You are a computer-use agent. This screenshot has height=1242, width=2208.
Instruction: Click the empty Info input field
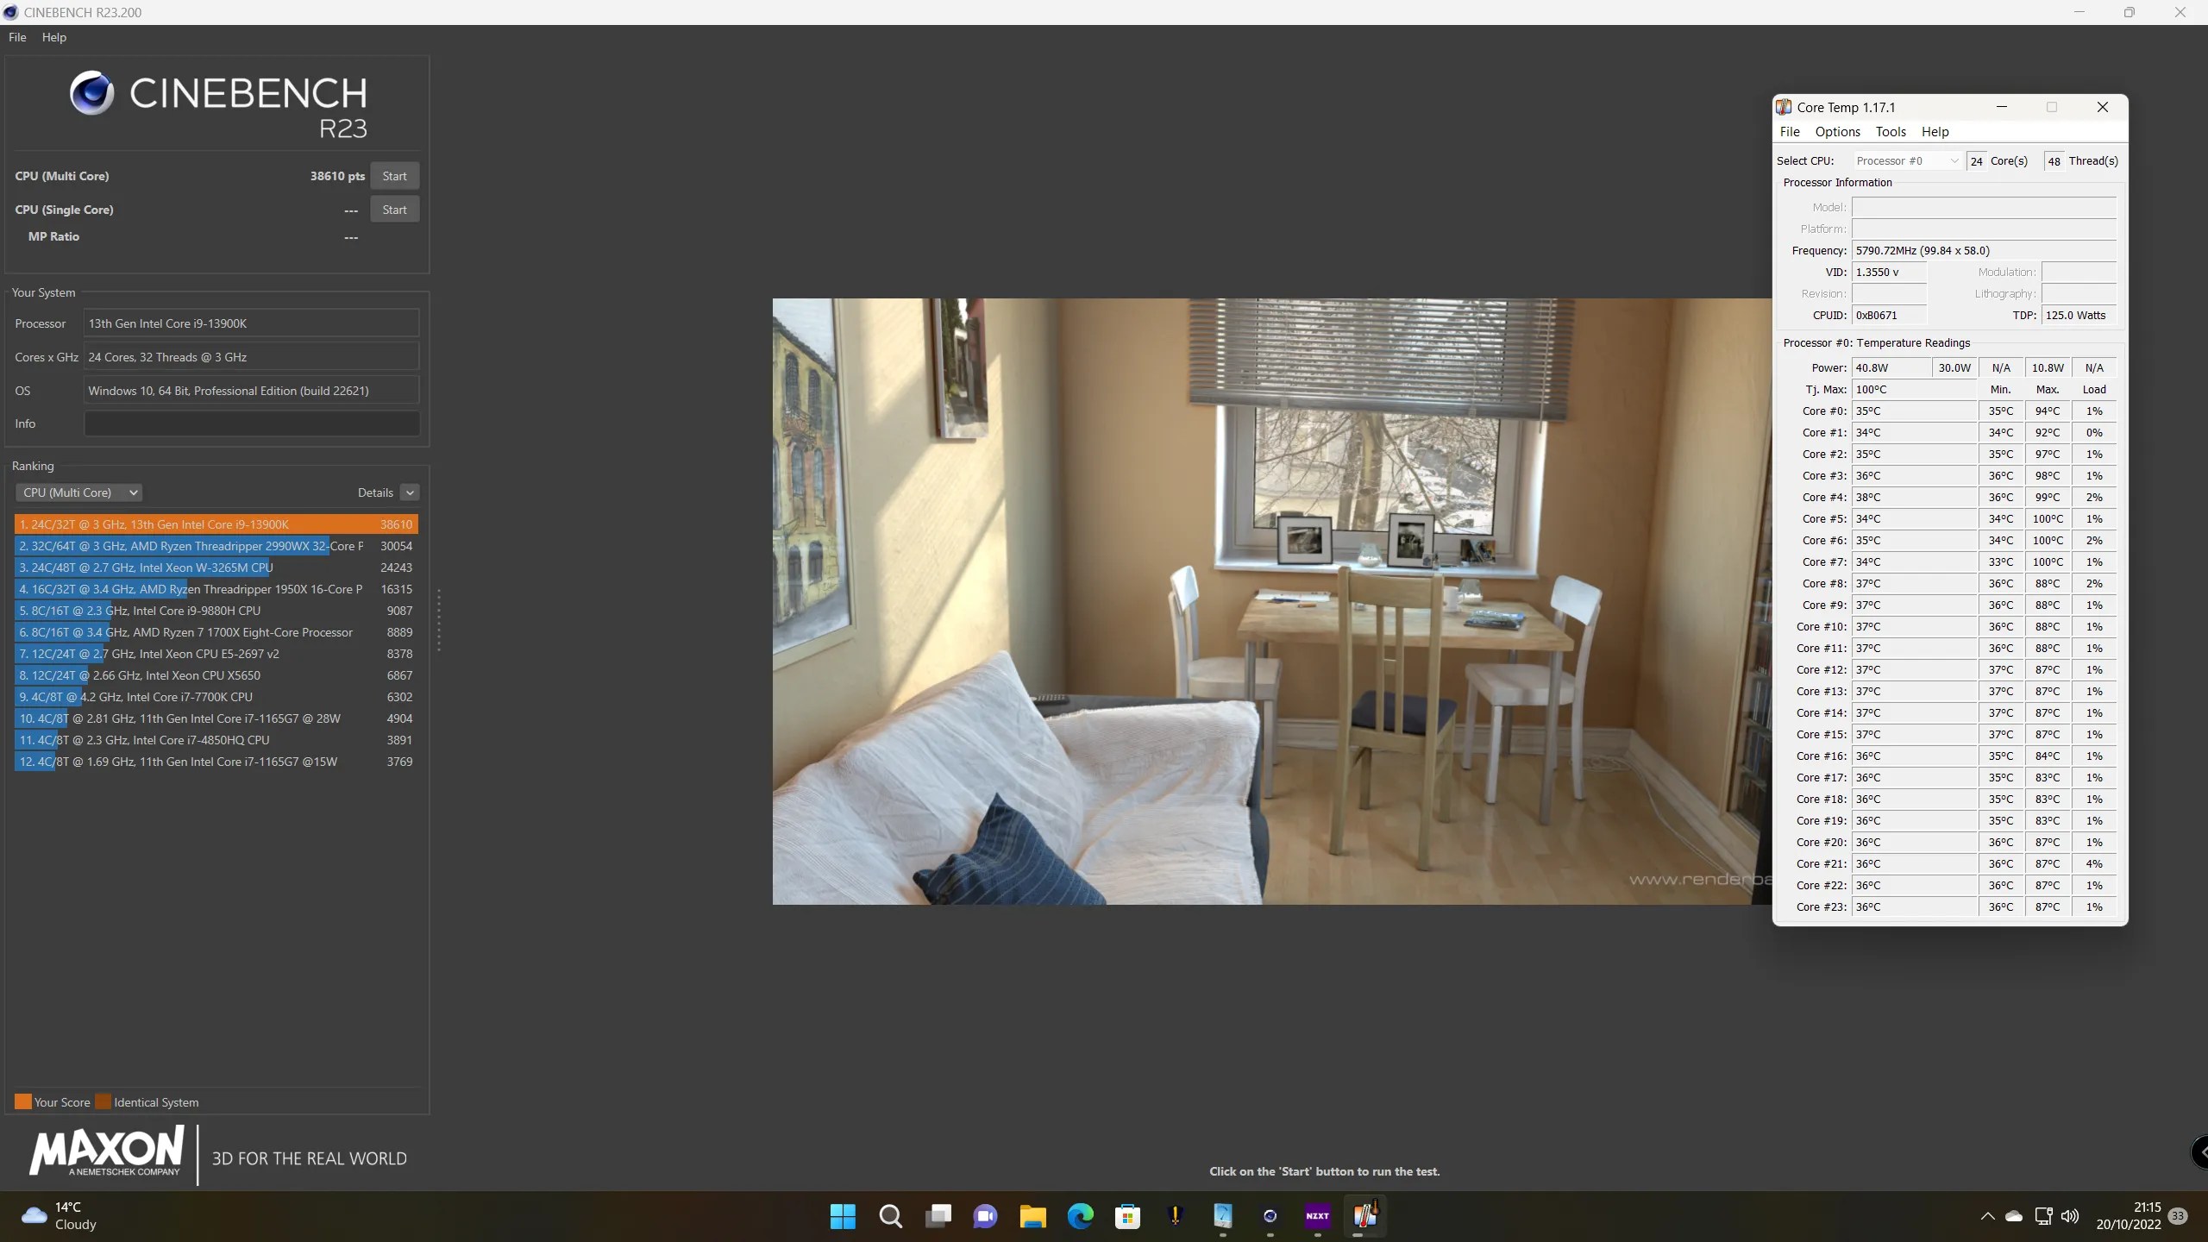click(251, 423)
